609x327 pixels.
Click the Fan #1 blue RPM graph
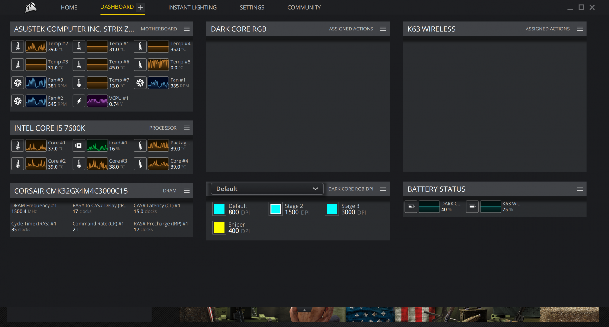coord(158,83)
